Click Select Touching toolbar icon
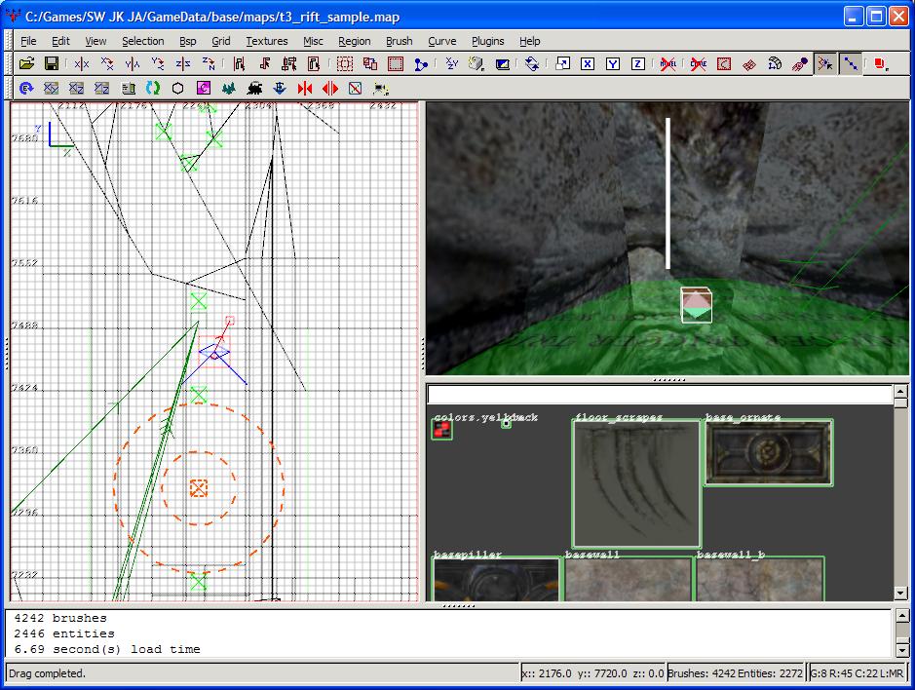Viewport: 915px width, 690px height. point(264,63)
